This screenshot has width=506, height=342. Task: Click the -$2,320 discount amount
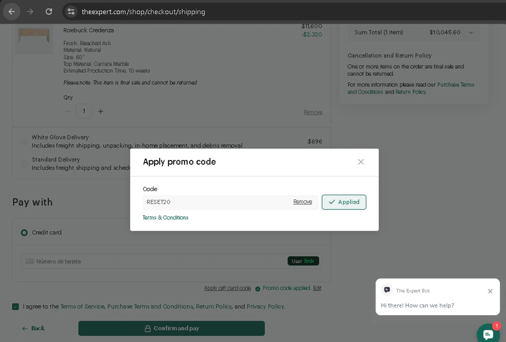tap(312, 34)
